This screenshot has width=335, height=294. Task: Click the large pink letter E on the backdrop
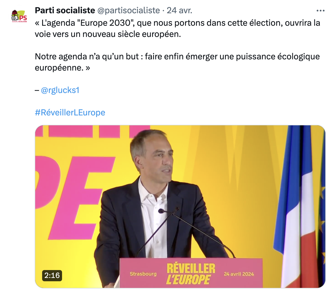[77, 199]
